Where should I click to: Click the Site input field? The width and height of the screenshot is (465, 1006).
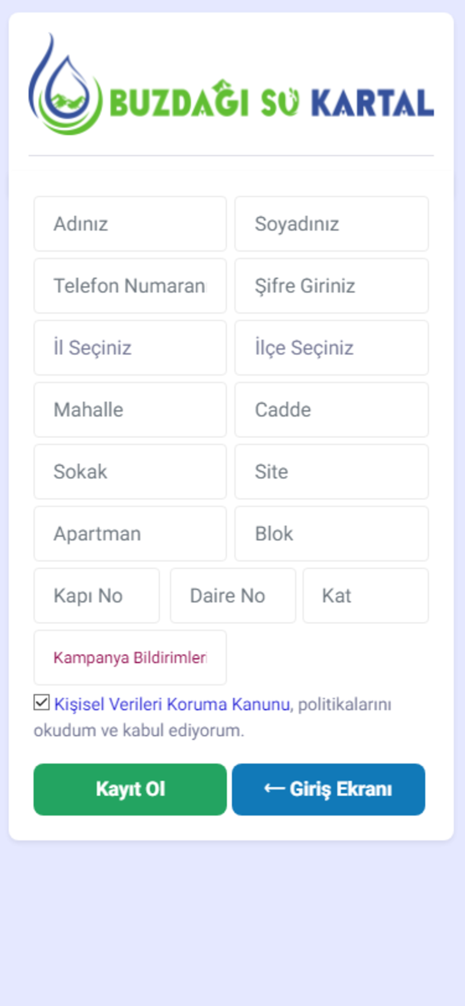[x=331, y=471]
